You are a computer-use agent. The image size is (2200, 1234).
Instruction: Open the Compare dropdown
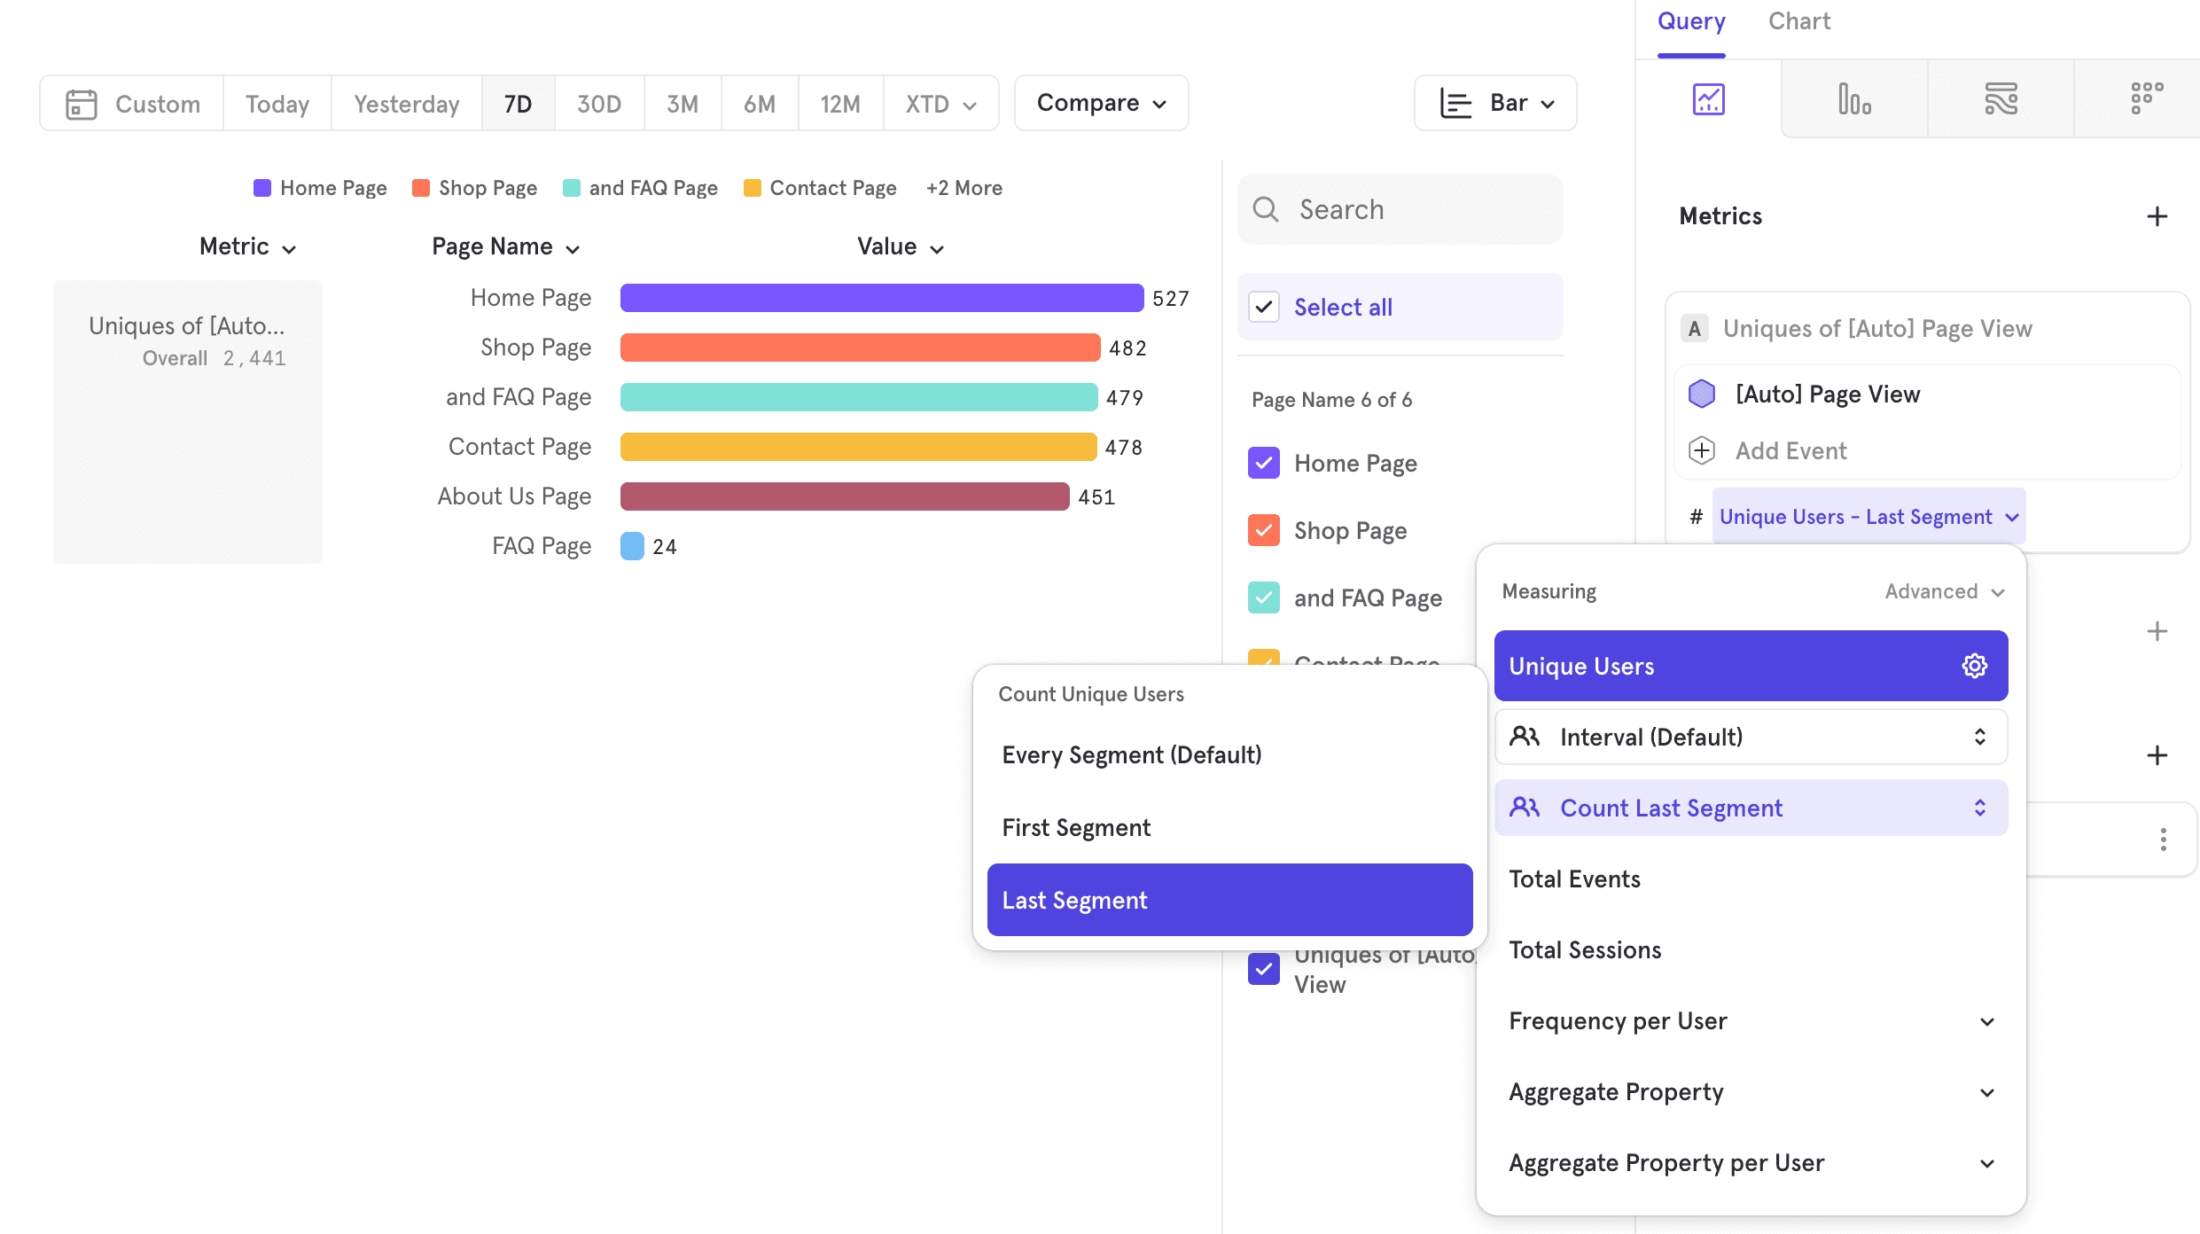(1101, 103)
